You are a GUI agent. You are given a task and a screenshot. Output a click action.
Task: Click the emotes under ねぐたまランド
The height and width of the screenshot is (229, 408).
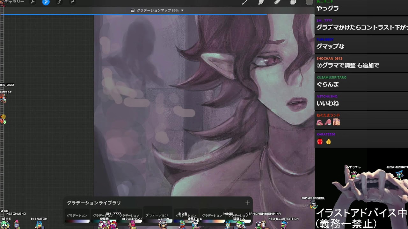click(328, 122)
